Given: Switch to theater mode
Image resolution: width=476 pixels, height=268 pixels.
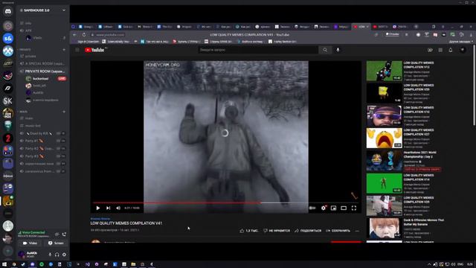Looking at the screenshot, I should (x=344, y=208).
